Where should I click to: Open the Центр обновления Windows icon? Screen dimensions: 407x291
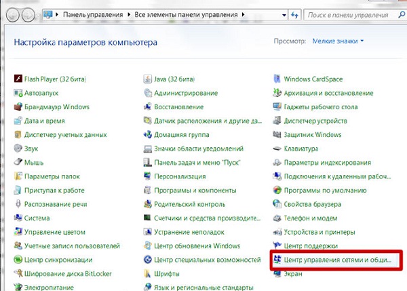tap(147, 246)
